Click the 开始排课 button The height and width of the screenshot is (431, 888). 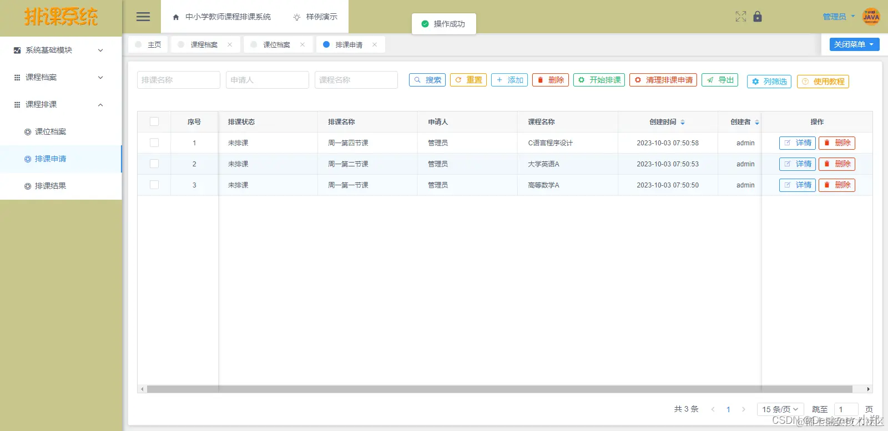click(599, 80)
